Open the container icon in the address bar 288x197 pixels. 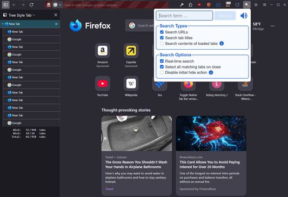49,5
